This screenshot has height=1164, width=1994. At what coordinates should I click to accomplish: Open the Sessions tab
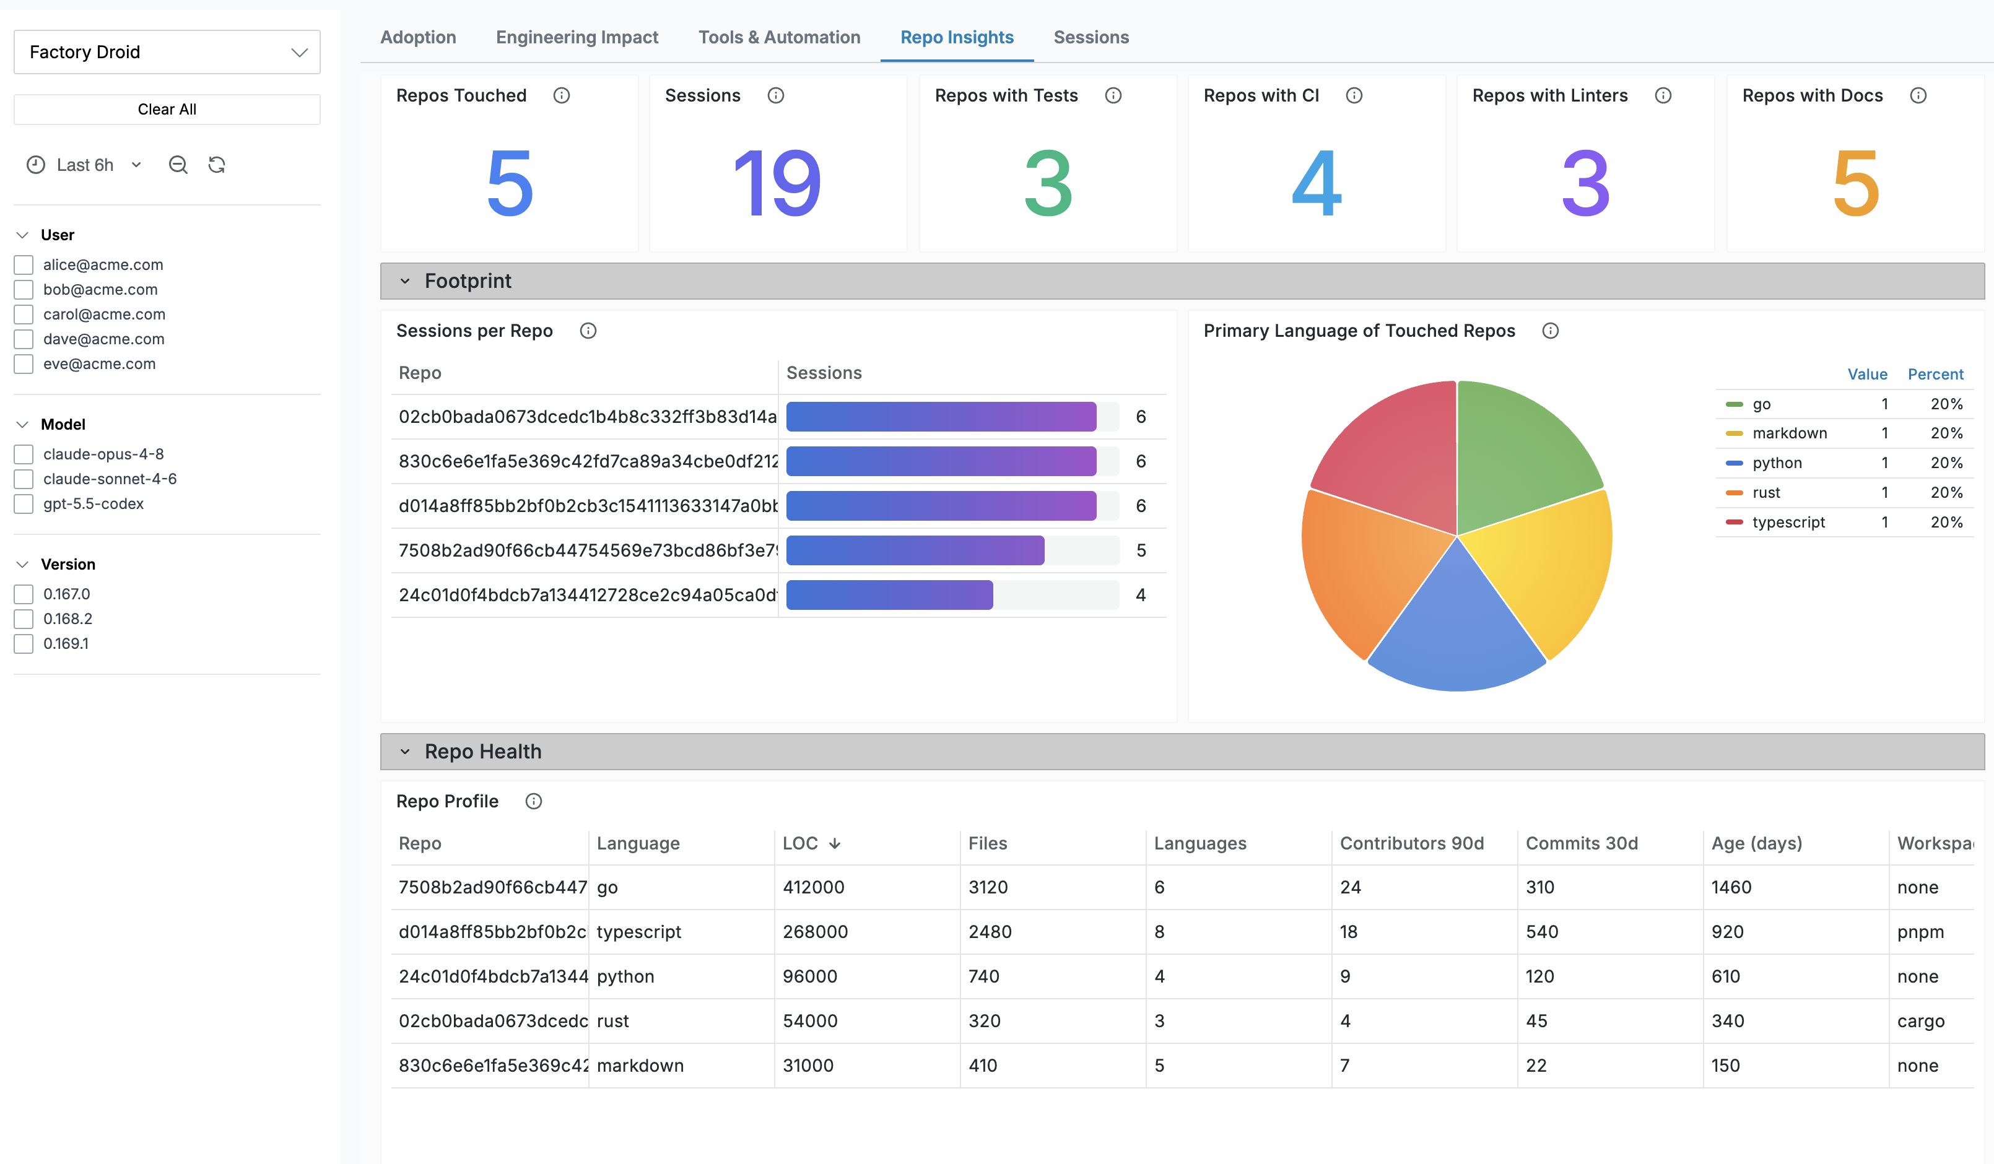click(1091, 37)
